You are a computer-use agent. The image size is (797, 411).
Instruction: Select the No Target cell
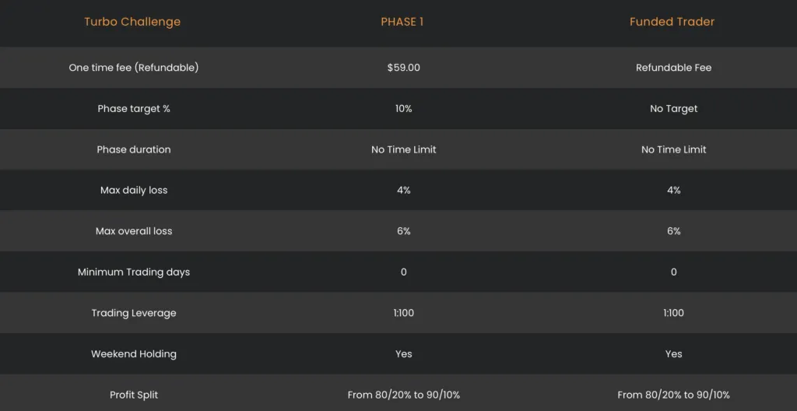(x=673, y=109)
